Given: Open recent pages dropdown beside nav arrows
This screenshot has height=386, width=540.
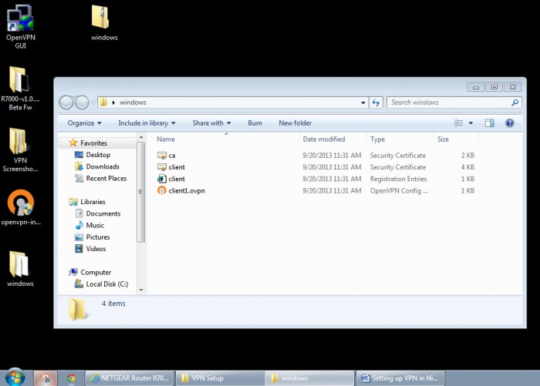Looking at the screenshot, I should tap(93, 102).
